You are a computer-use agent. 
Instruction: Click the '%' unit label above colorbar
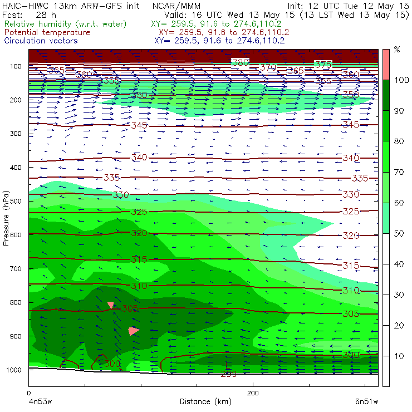(397, 50)
